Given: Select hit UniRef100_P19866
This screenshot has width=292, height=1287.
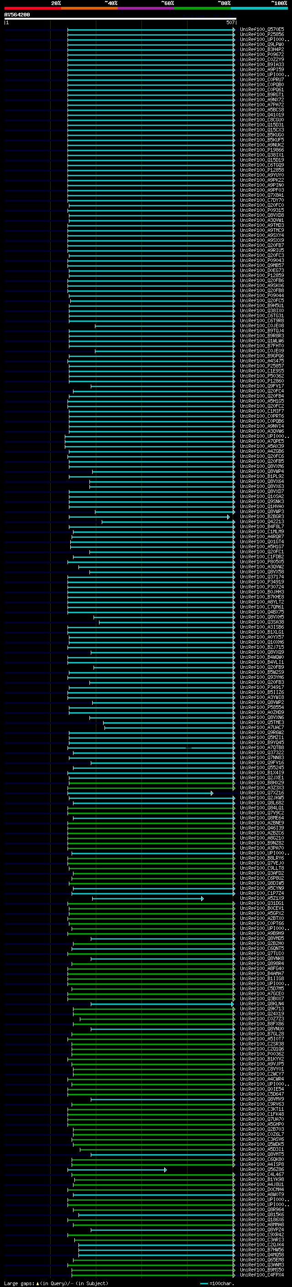Looking at the screenshot, I should click(262, 150).
